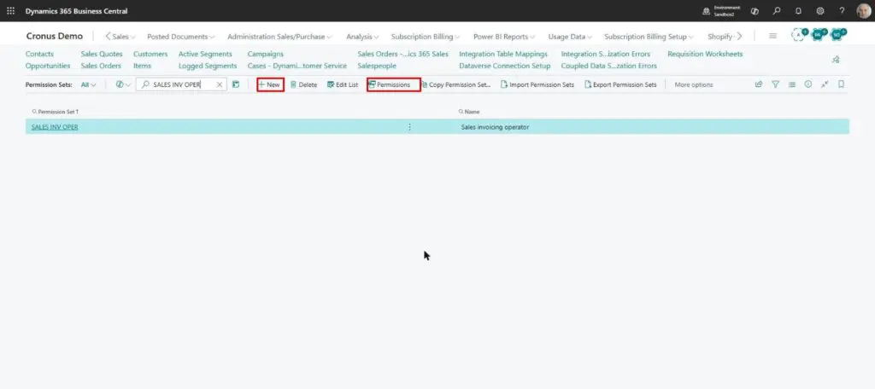Open the Salespeople link

tap(377, 66)
